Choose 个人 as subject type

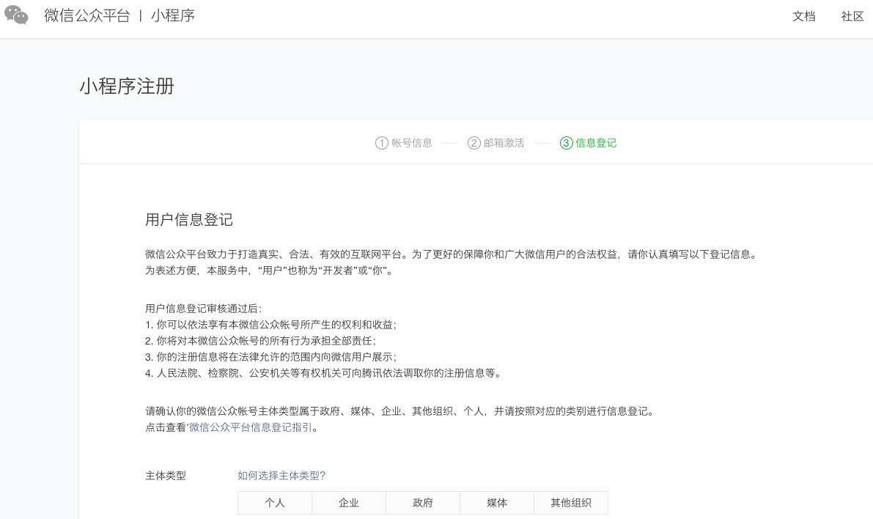(274, 503)
